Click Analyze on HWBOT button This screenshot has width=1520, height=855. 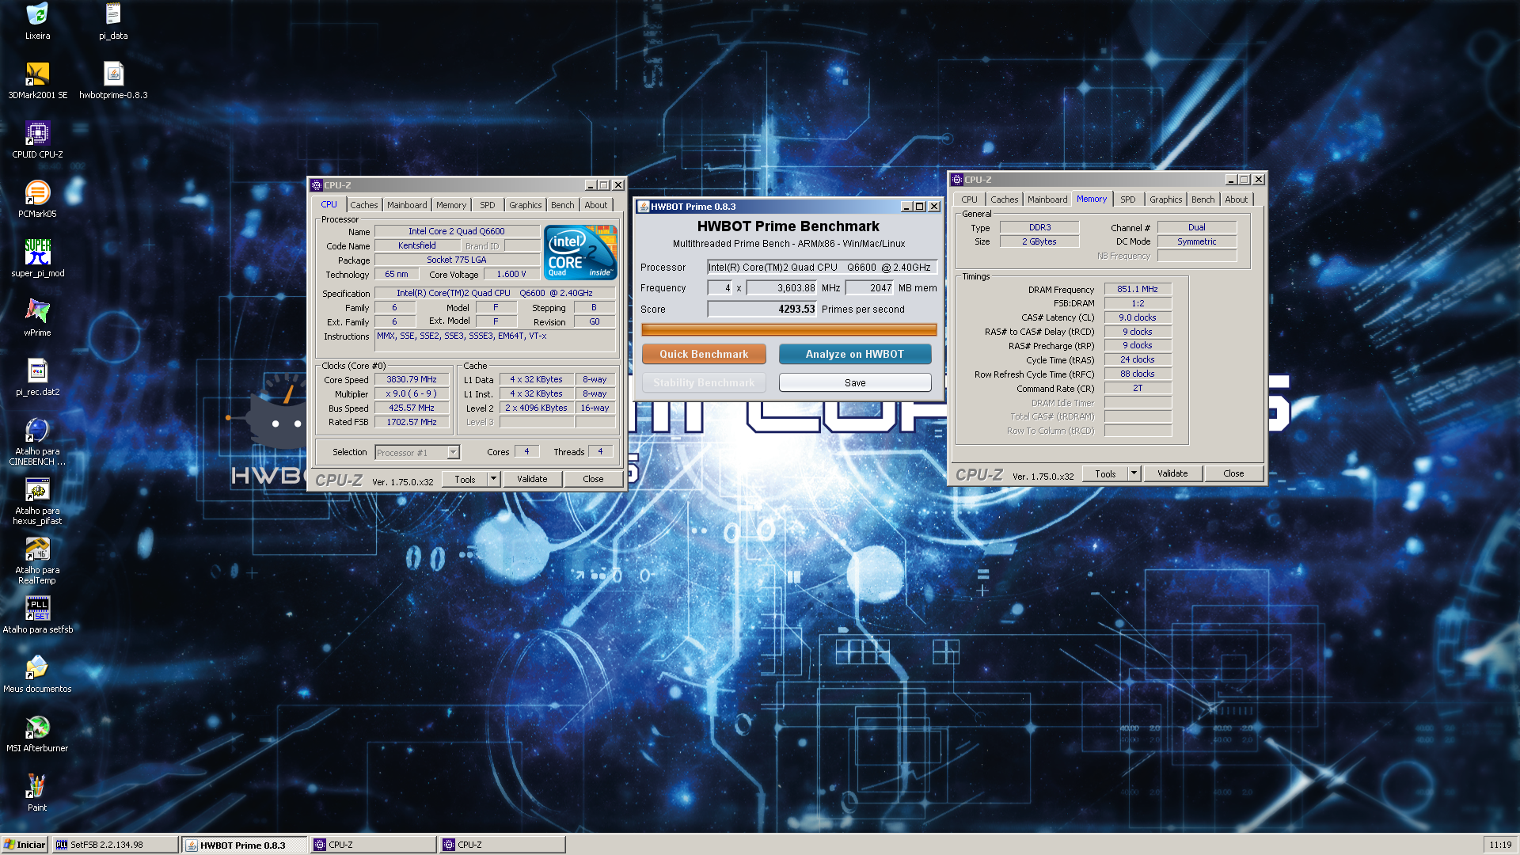[x=855, y=354]
